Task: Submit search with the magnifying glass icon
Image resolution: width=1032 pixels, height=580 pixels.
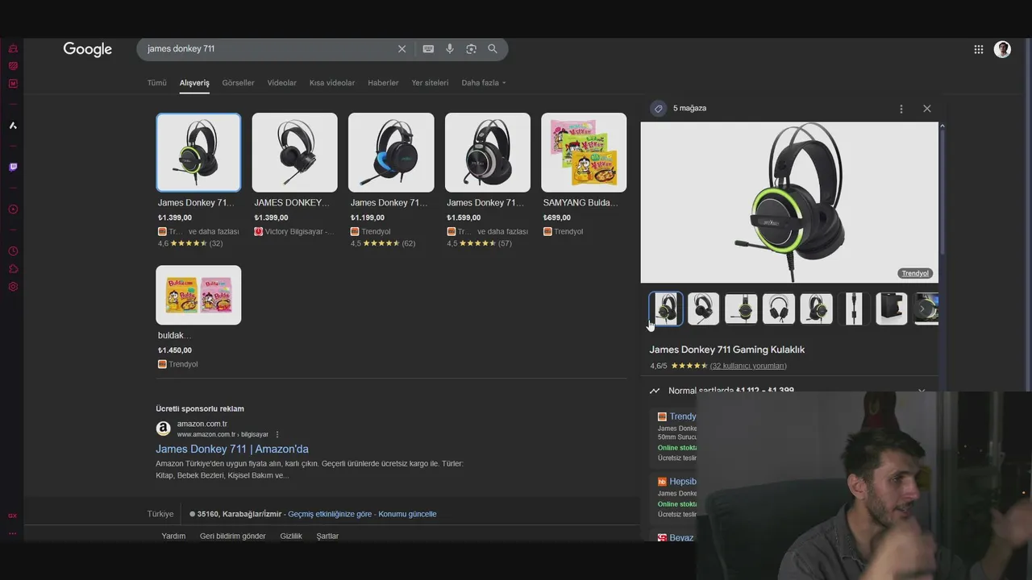Action: 493,49
